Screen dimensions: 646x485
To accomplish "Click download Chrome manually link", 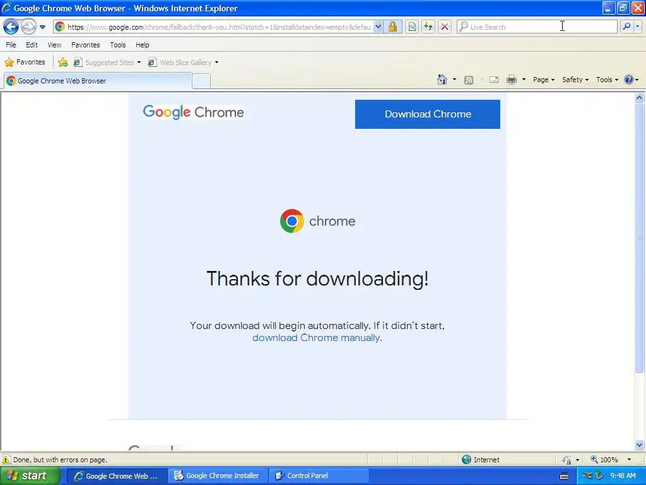I will pyautogui.click(x=316, y=338).
